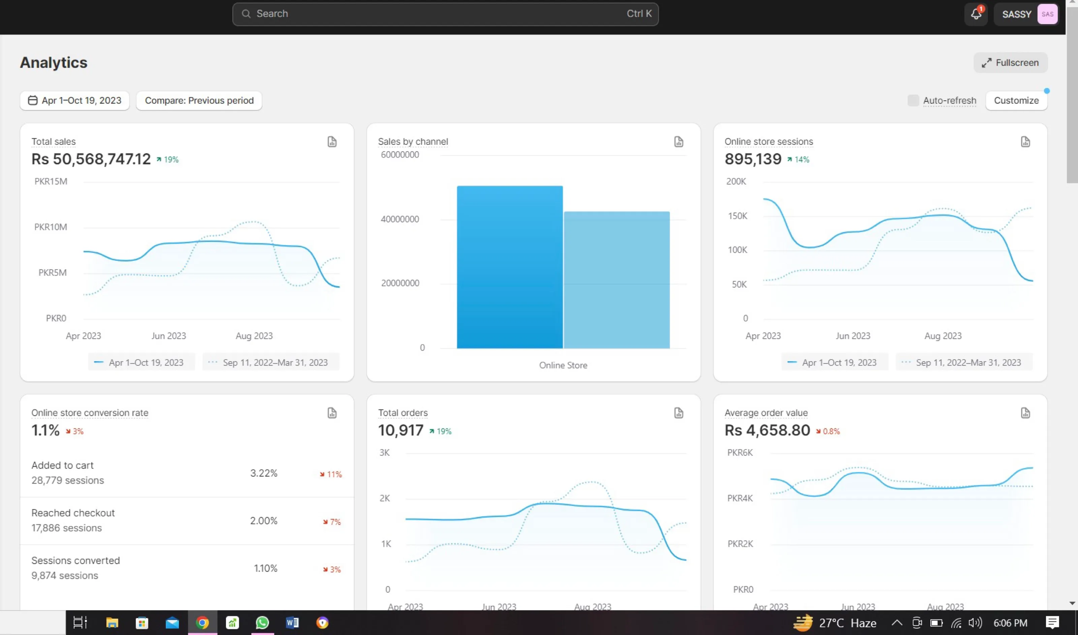1078x635 pixels.
Task: Toggle Sep 11, 2022–Mar 31, 2023 legend in sessions chart
Action: pyautogui.click(x=964, y=362)
